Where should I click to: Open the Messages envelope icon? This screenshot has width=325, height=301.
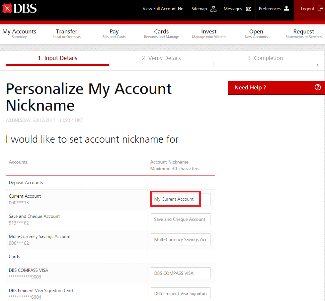coord(249,9)
